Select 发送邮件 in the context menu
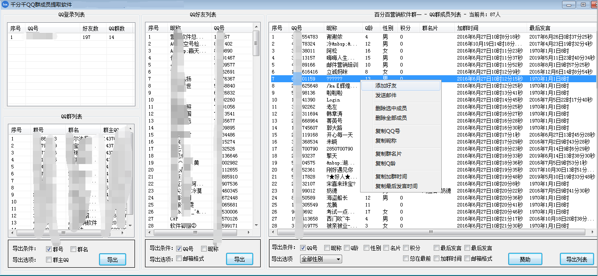Viewport: 598px width, 276px height. [x=386, y=95]
